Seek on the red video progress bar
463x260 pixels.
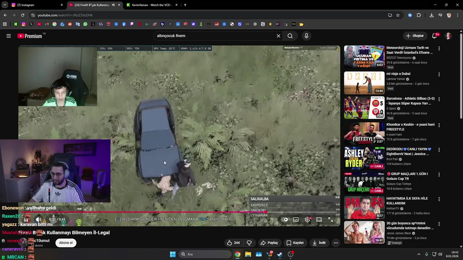(x=179, y=212)
